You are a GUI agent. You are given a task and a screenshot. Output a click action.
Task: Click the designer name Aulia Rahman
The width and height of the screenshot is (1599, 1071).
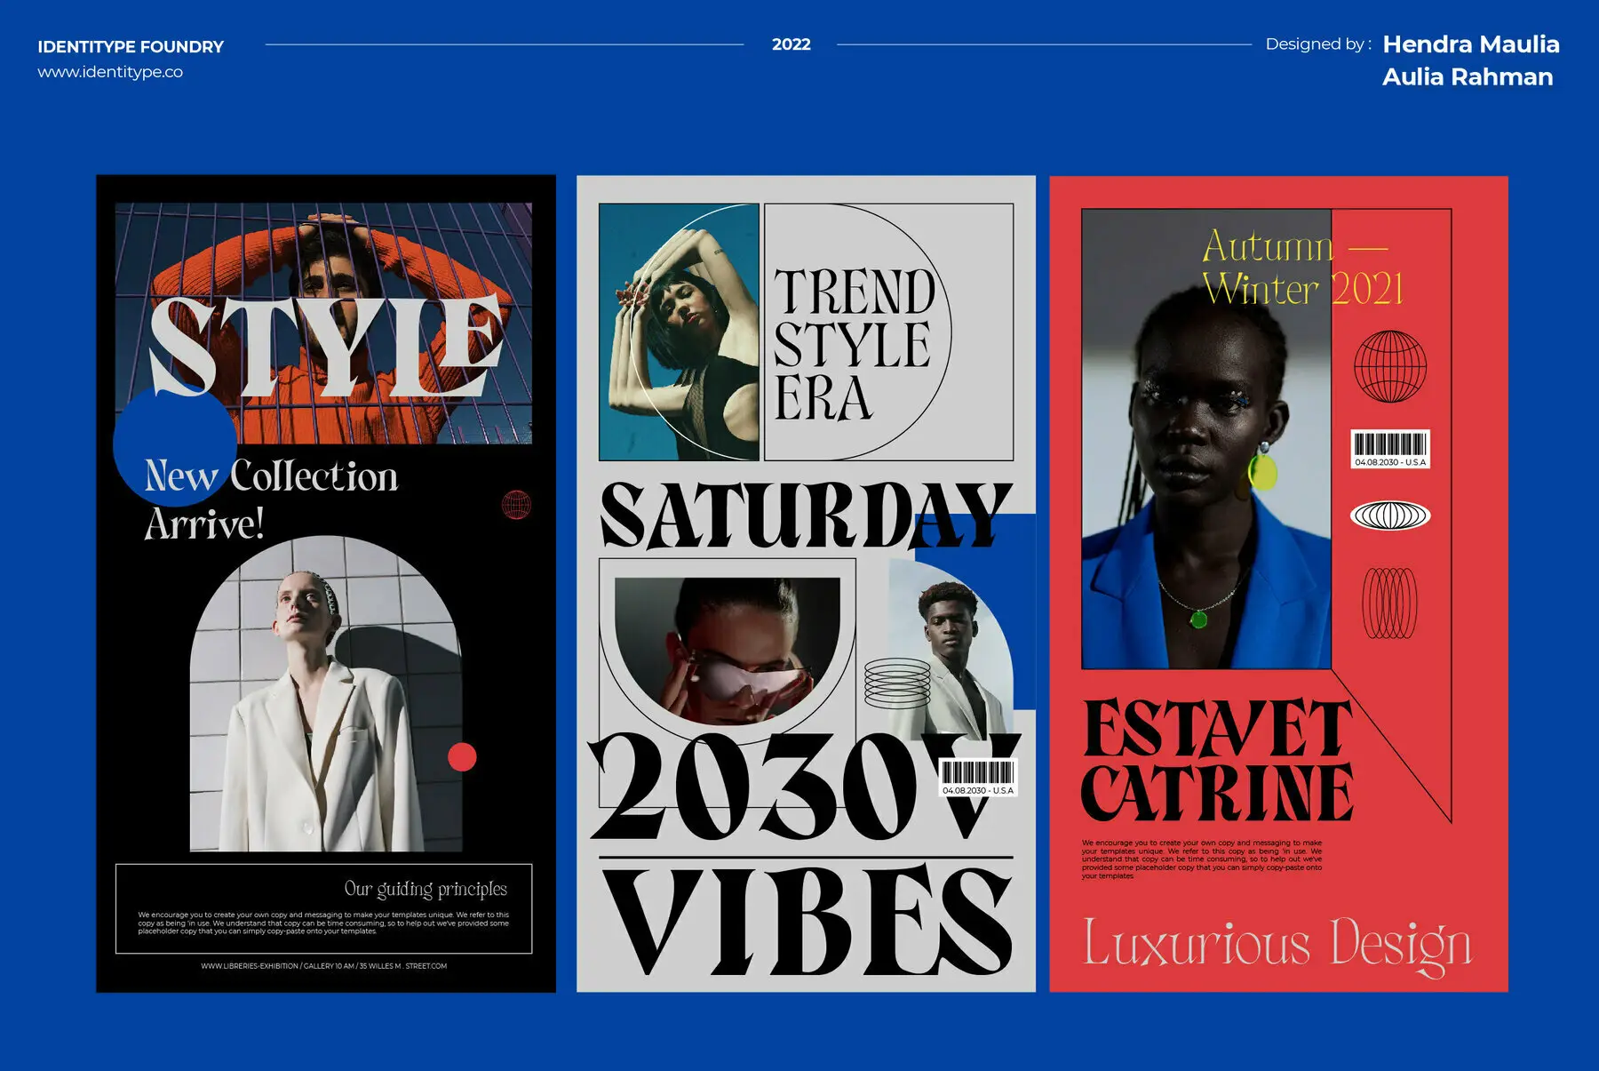(1468, 77)
